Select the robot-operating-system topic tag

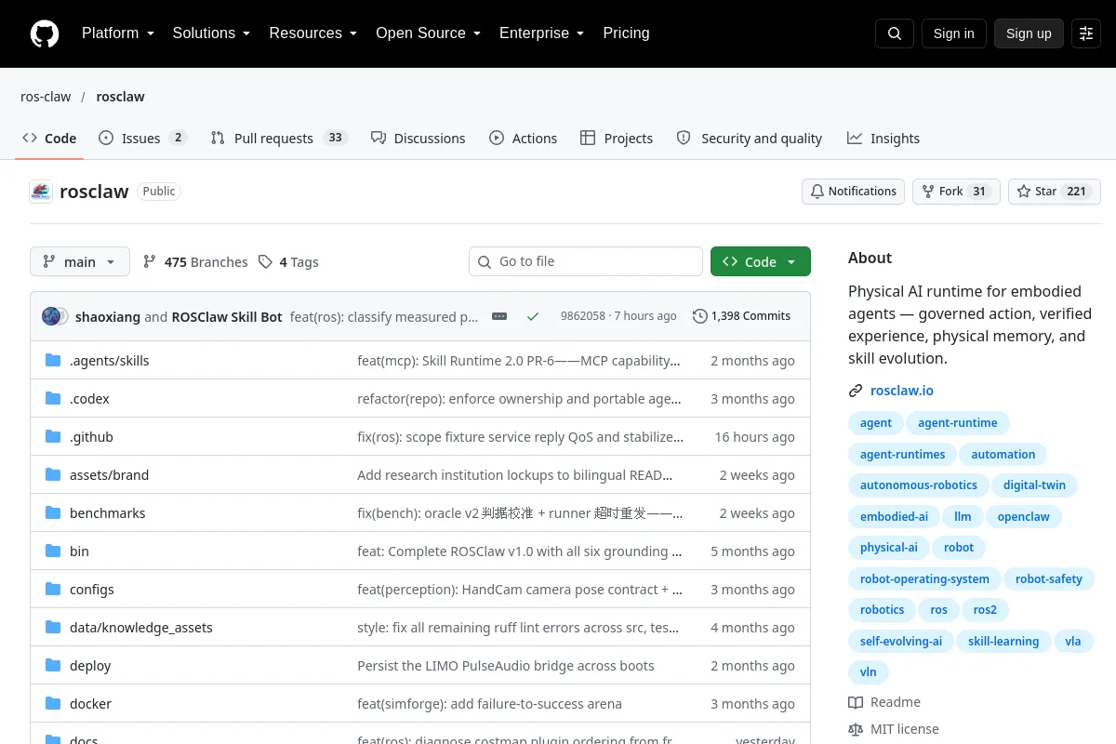tap(924, 579)
